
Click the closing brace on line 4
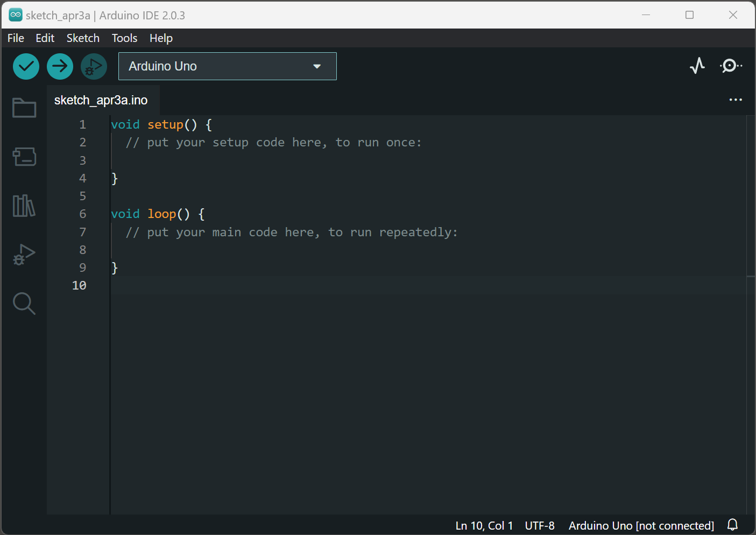114,179
